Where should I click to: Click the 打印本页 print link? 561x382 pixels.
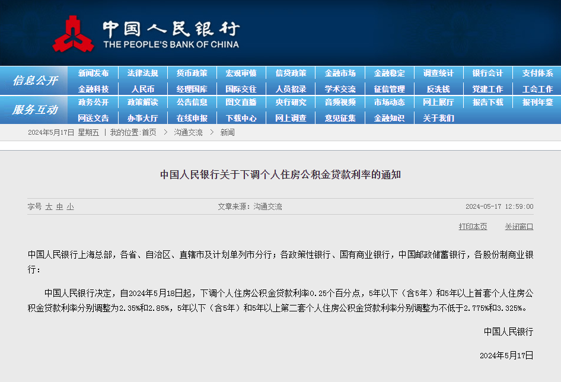(x=473, y=227)
